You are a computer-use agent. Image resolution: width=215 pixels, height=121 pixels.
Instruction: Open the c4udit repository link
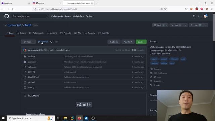pos(27,25)
